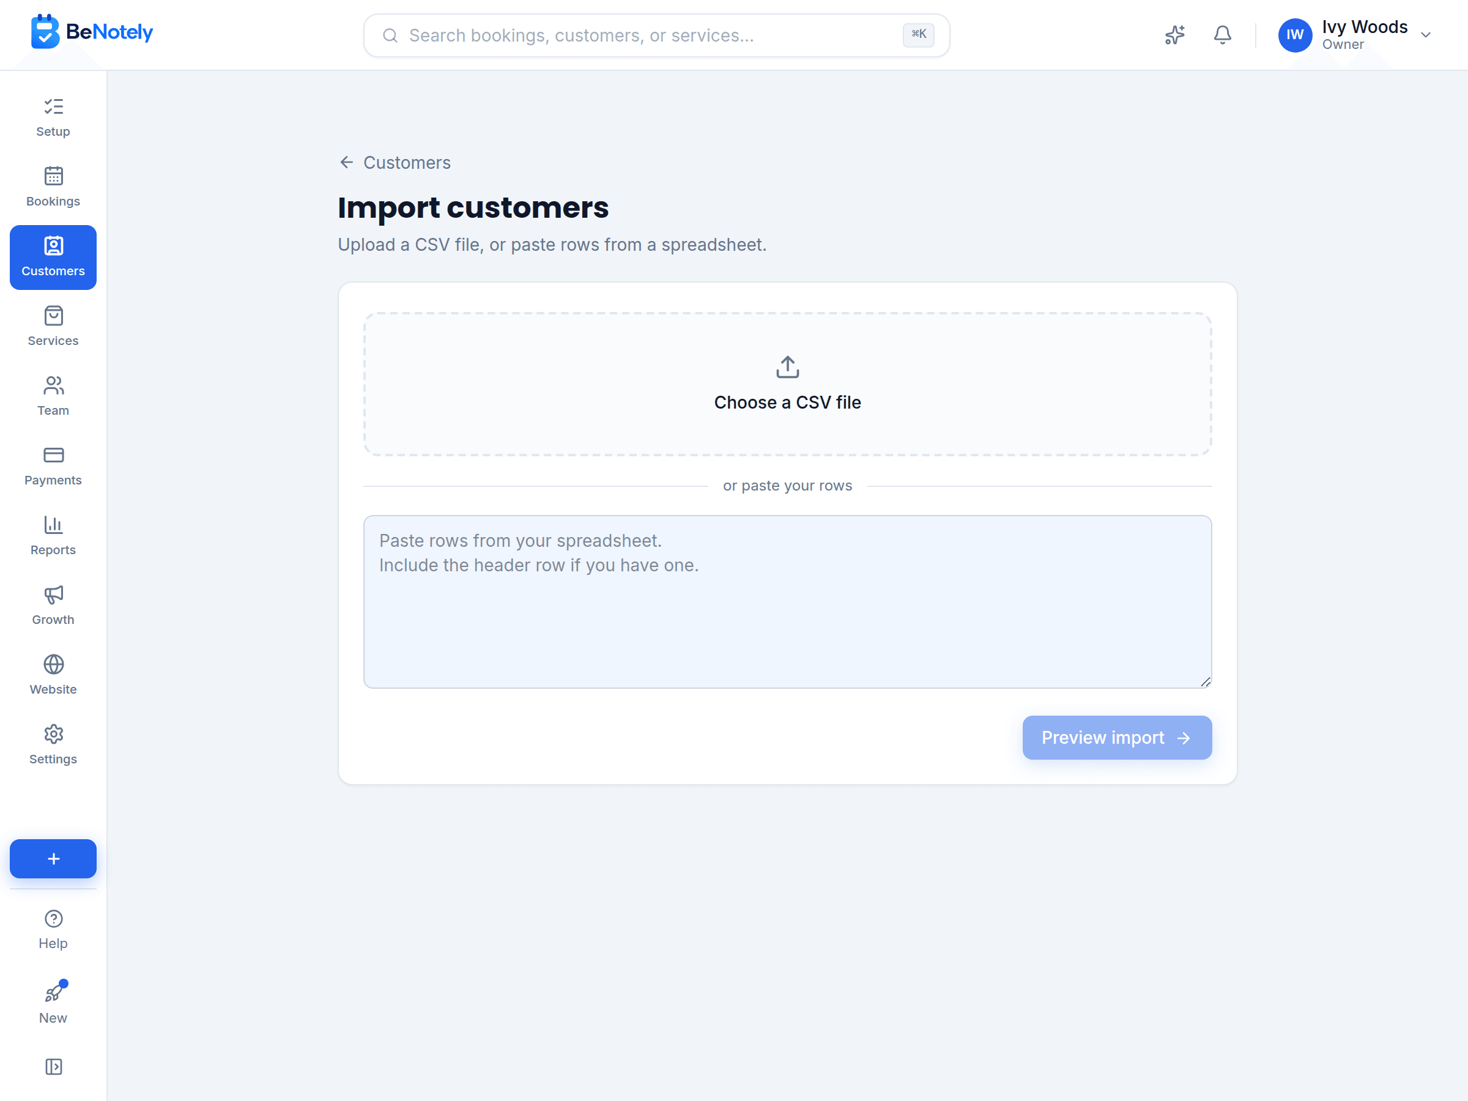1468x1101 pixels.
Task: Expand the Ivy Woods account menu
Action: click(1355, 35)
